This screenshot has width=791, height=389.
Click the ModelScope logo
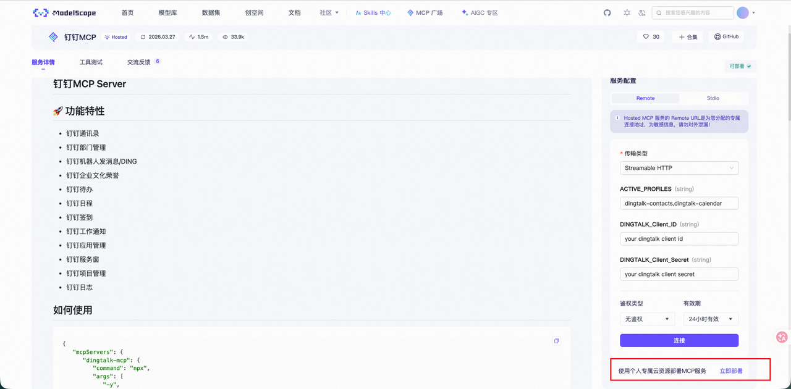[x=64, y=12]
